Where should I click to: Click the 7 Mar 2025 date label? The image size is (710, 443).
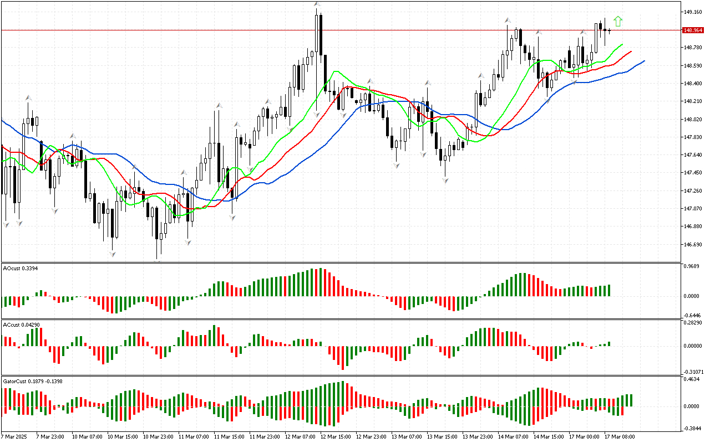(x=13, y=436)
